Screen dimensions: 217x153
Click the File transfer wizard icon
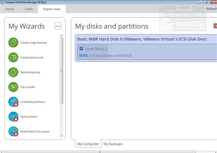coord(13,87)
